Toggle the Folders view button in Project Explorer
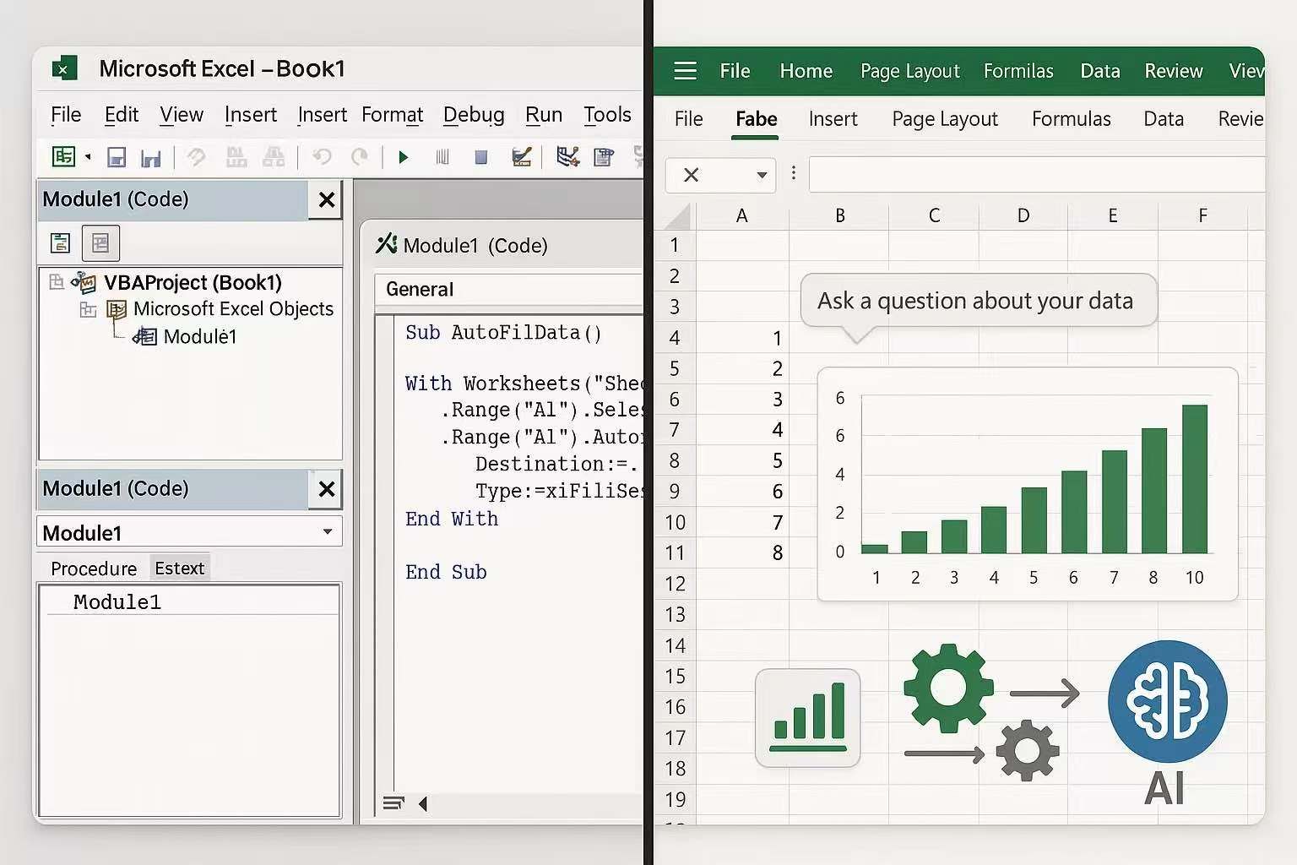Viewport: 1297px width, 865px height. point(100,242)
